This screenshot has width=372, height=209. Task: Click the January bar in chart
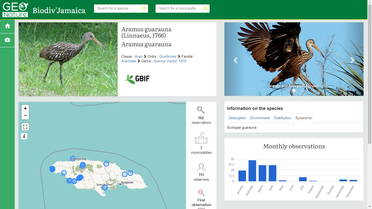point(242,176)
